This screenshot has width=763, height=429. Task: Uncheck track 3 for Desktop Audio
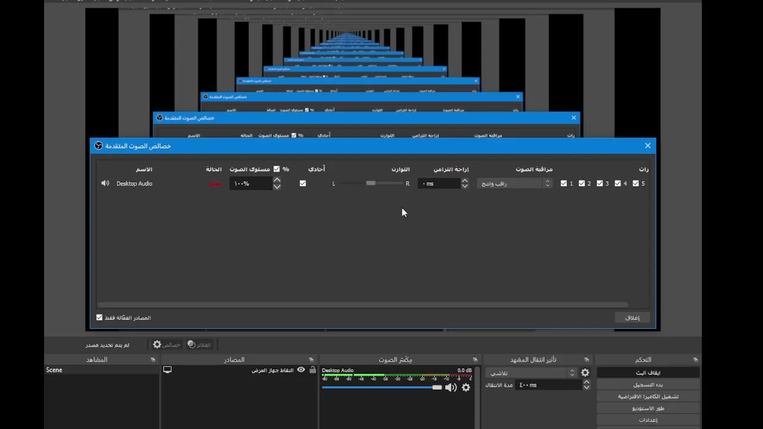click(600, 184)
